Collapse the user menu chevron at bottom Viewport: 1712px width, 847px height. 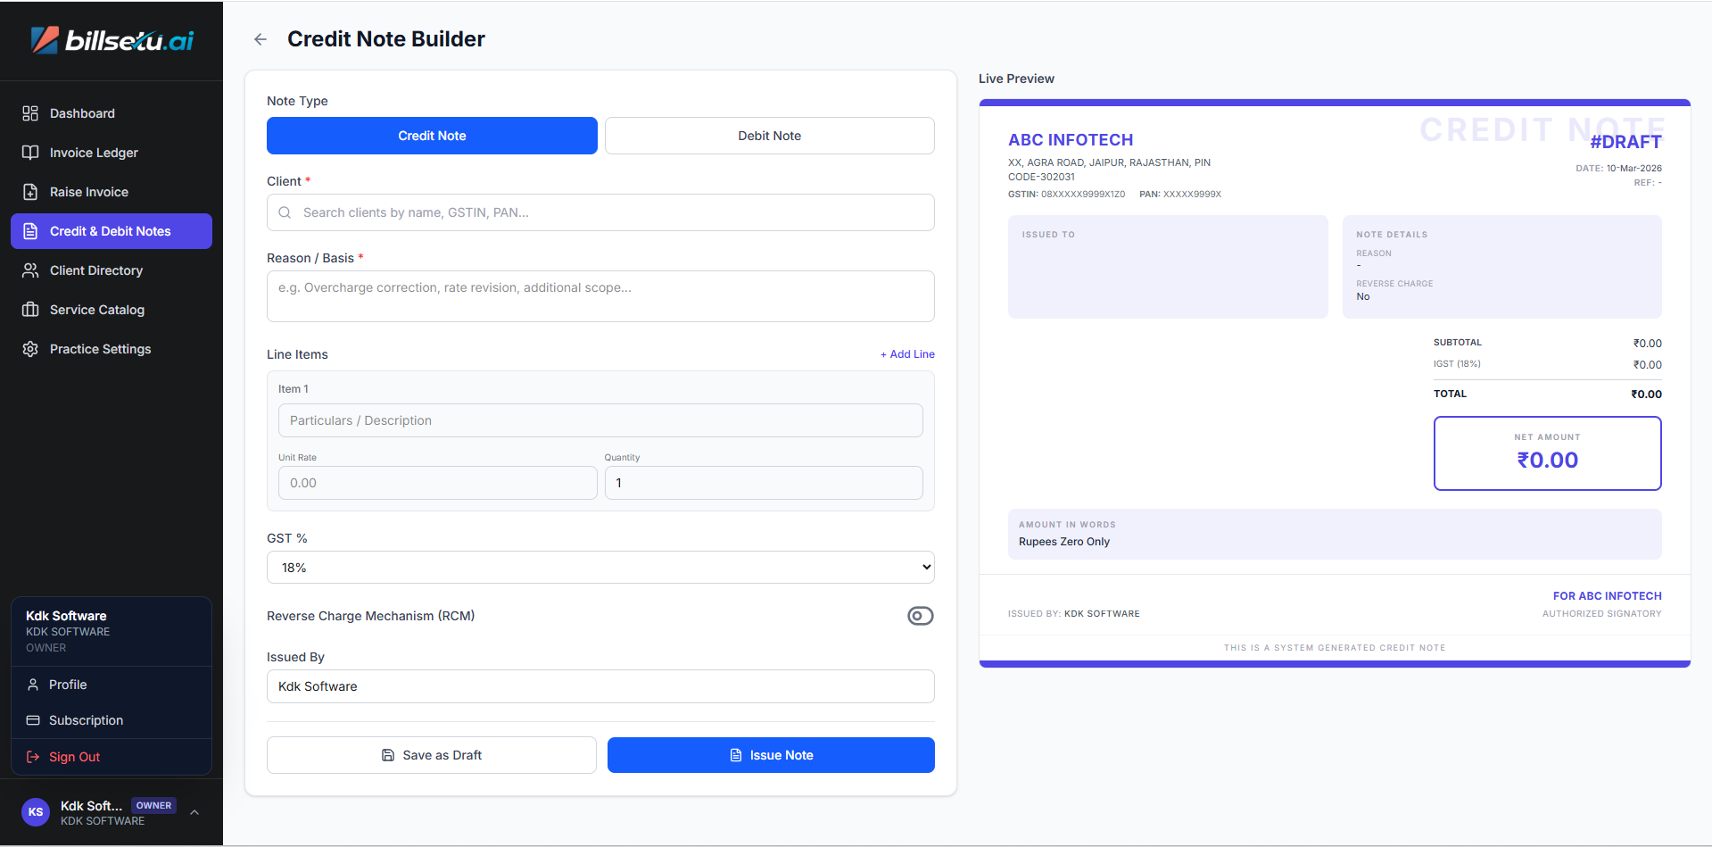194,812
